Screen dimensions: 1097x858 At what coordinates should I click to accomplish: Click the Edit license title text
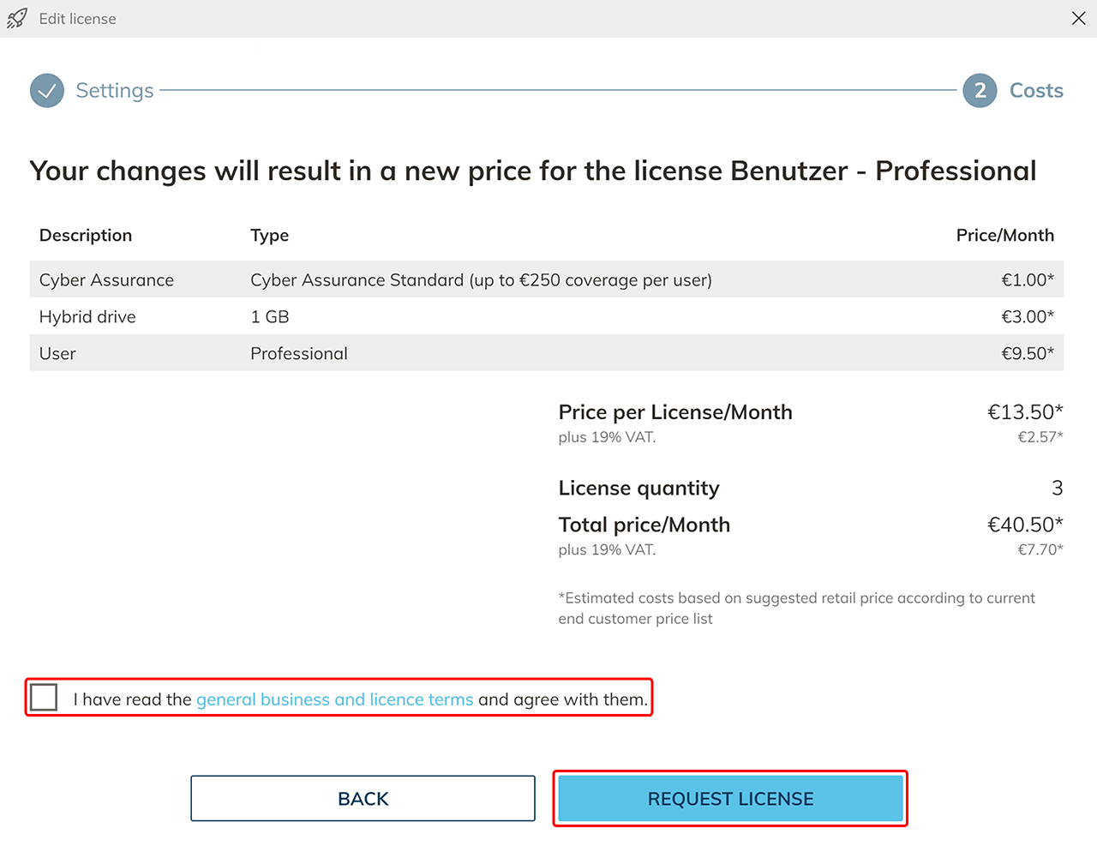tap(77, 19)
